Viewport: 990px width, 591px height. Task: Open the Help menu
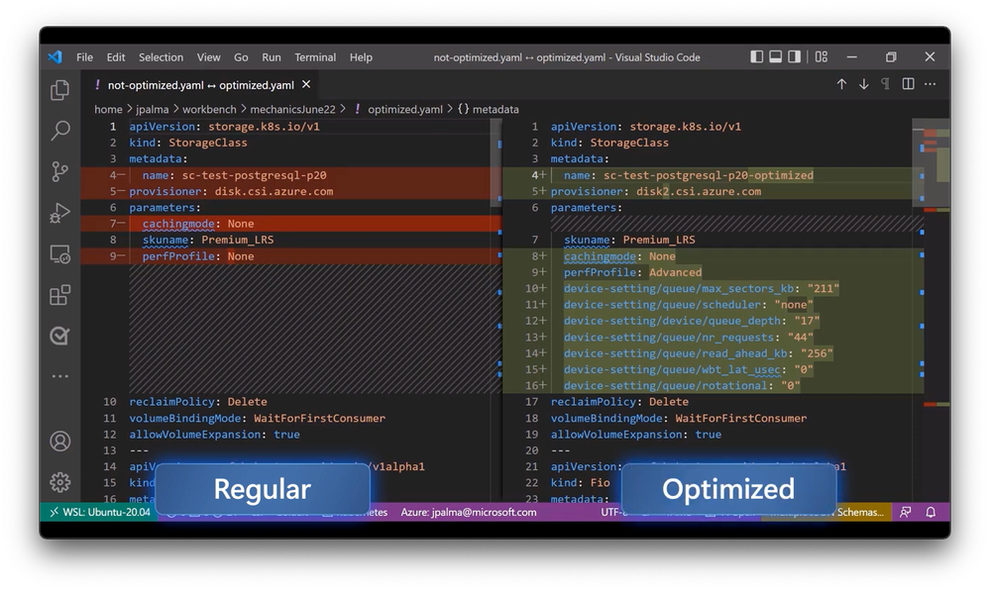click(x=361, y=57)
